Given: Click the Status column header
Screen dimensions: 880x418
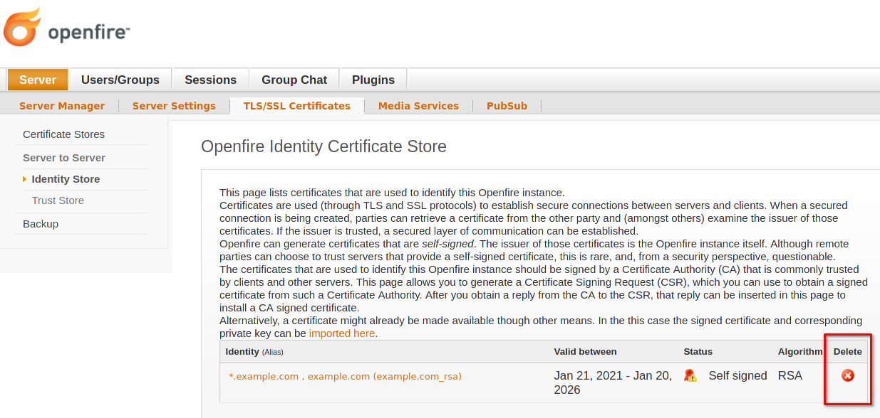Looking at the screenshot, I should pos(698,352).
